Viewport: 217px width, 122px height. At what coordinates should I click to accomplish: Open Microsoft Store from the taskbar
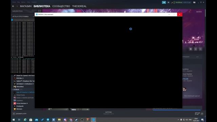click(31, 120)
